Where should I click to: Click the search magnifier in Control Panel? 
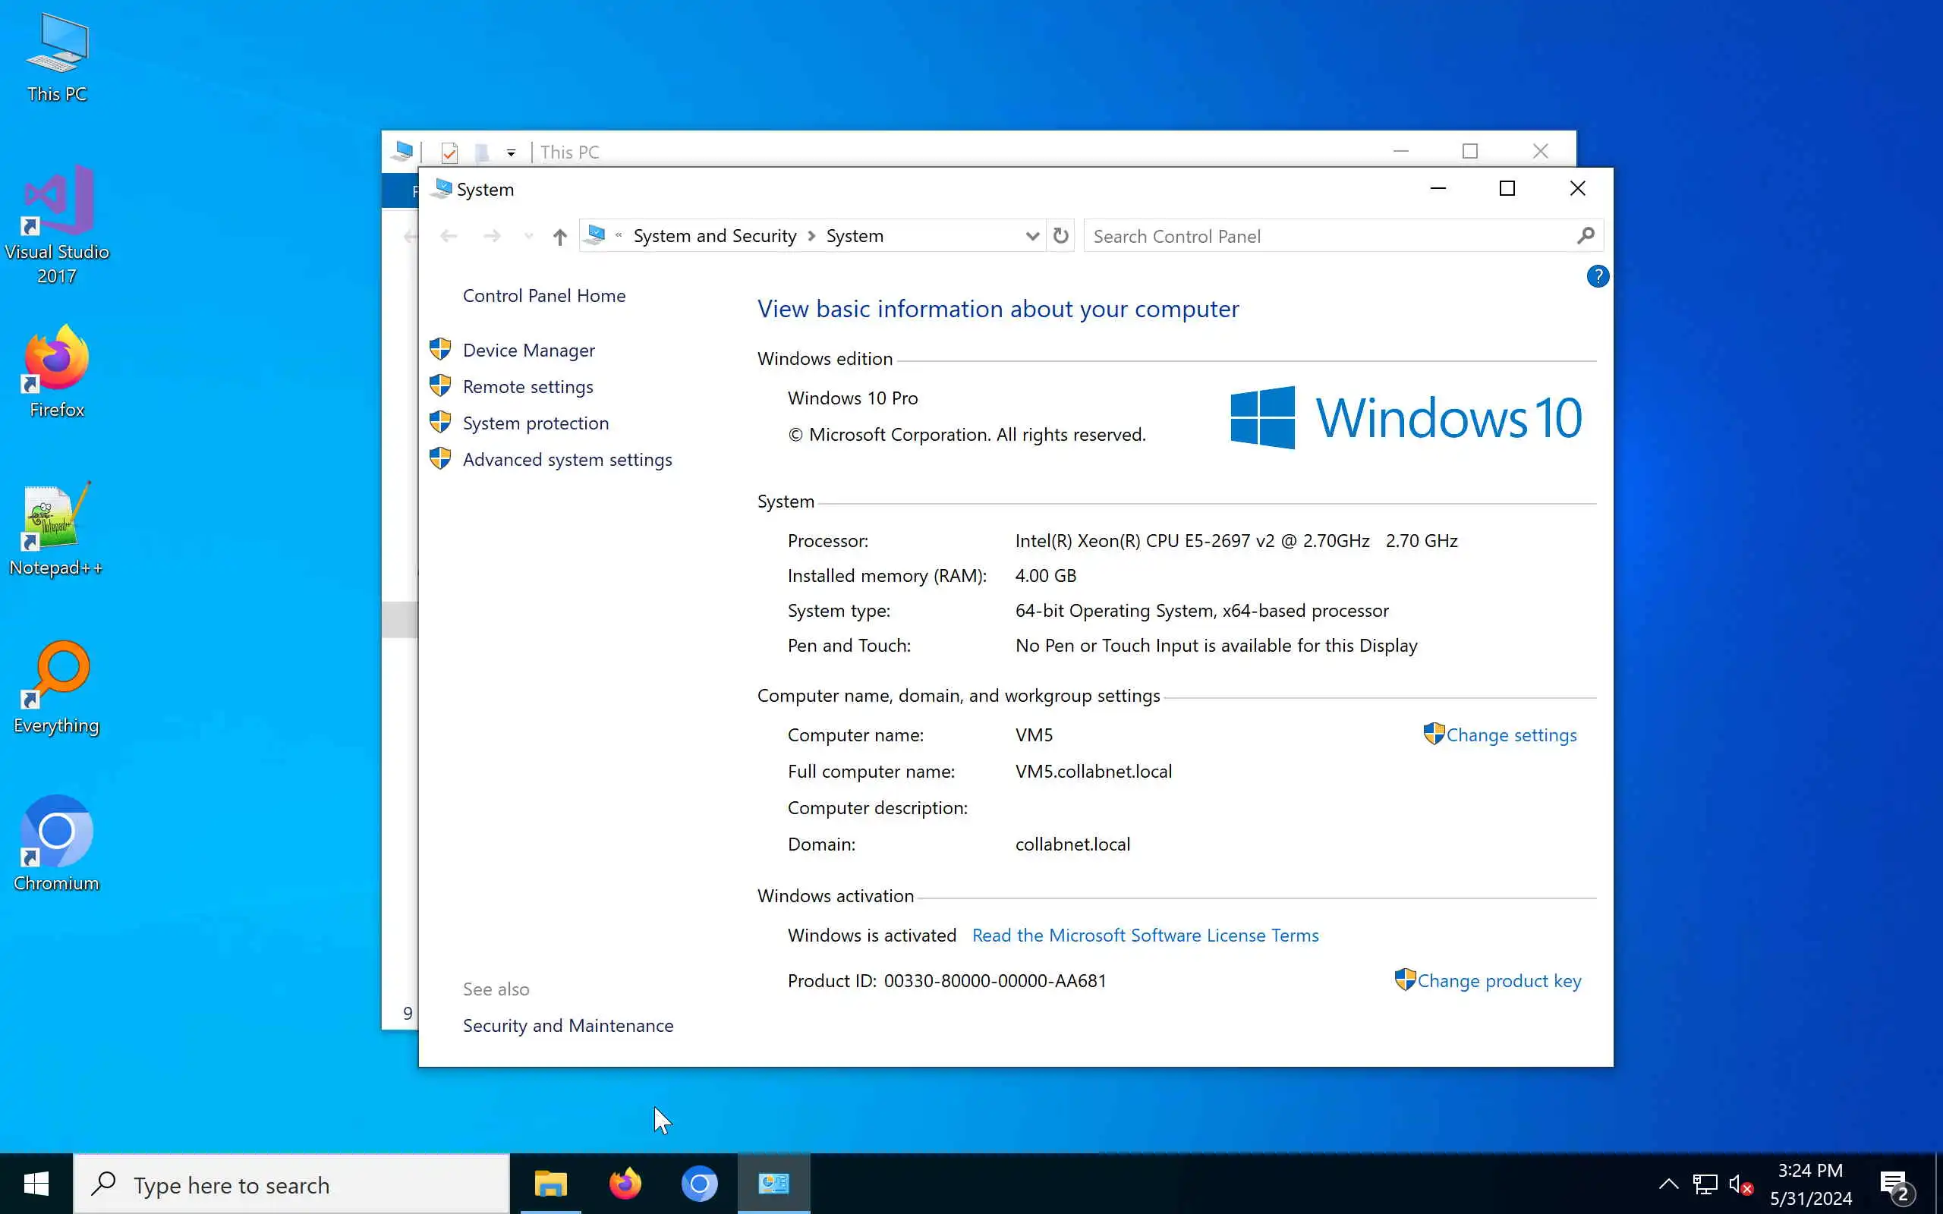(x=1585, y=236)
